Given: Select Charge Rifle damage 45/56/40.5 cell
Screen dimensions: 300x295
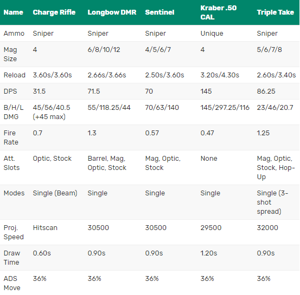Looking at the screenshot, I should point(52,112).
